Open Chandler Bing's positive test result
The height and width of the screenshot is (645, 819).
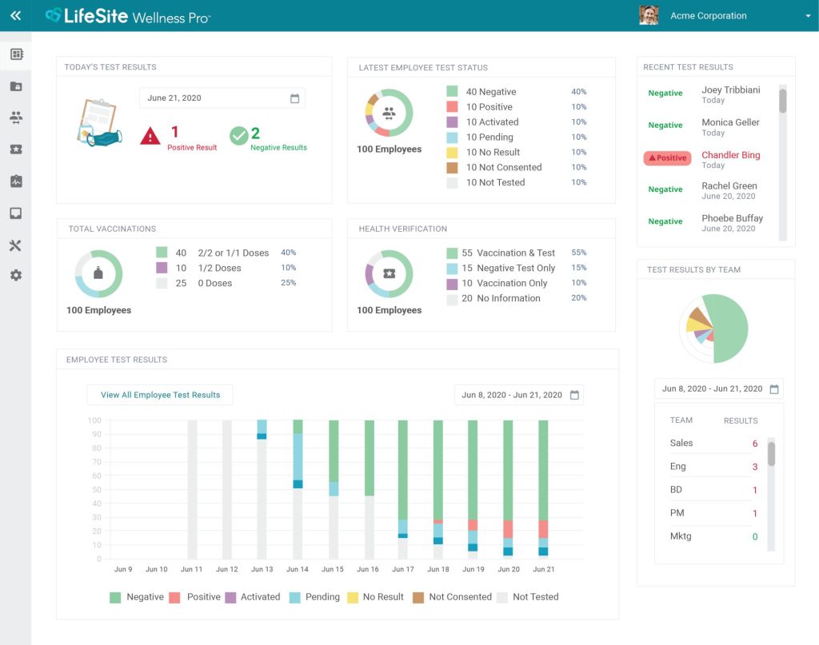[x=730, y=155]
